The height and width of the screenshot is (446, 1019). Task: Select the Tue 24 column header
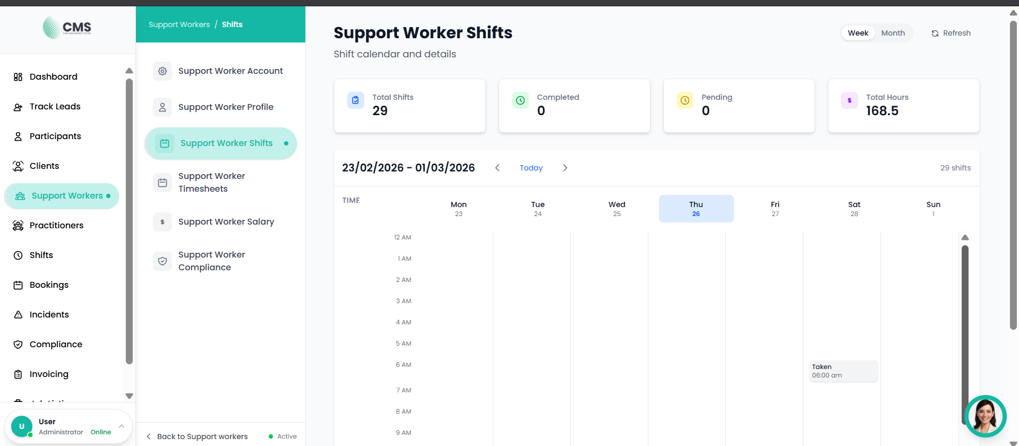click(538, 209)
